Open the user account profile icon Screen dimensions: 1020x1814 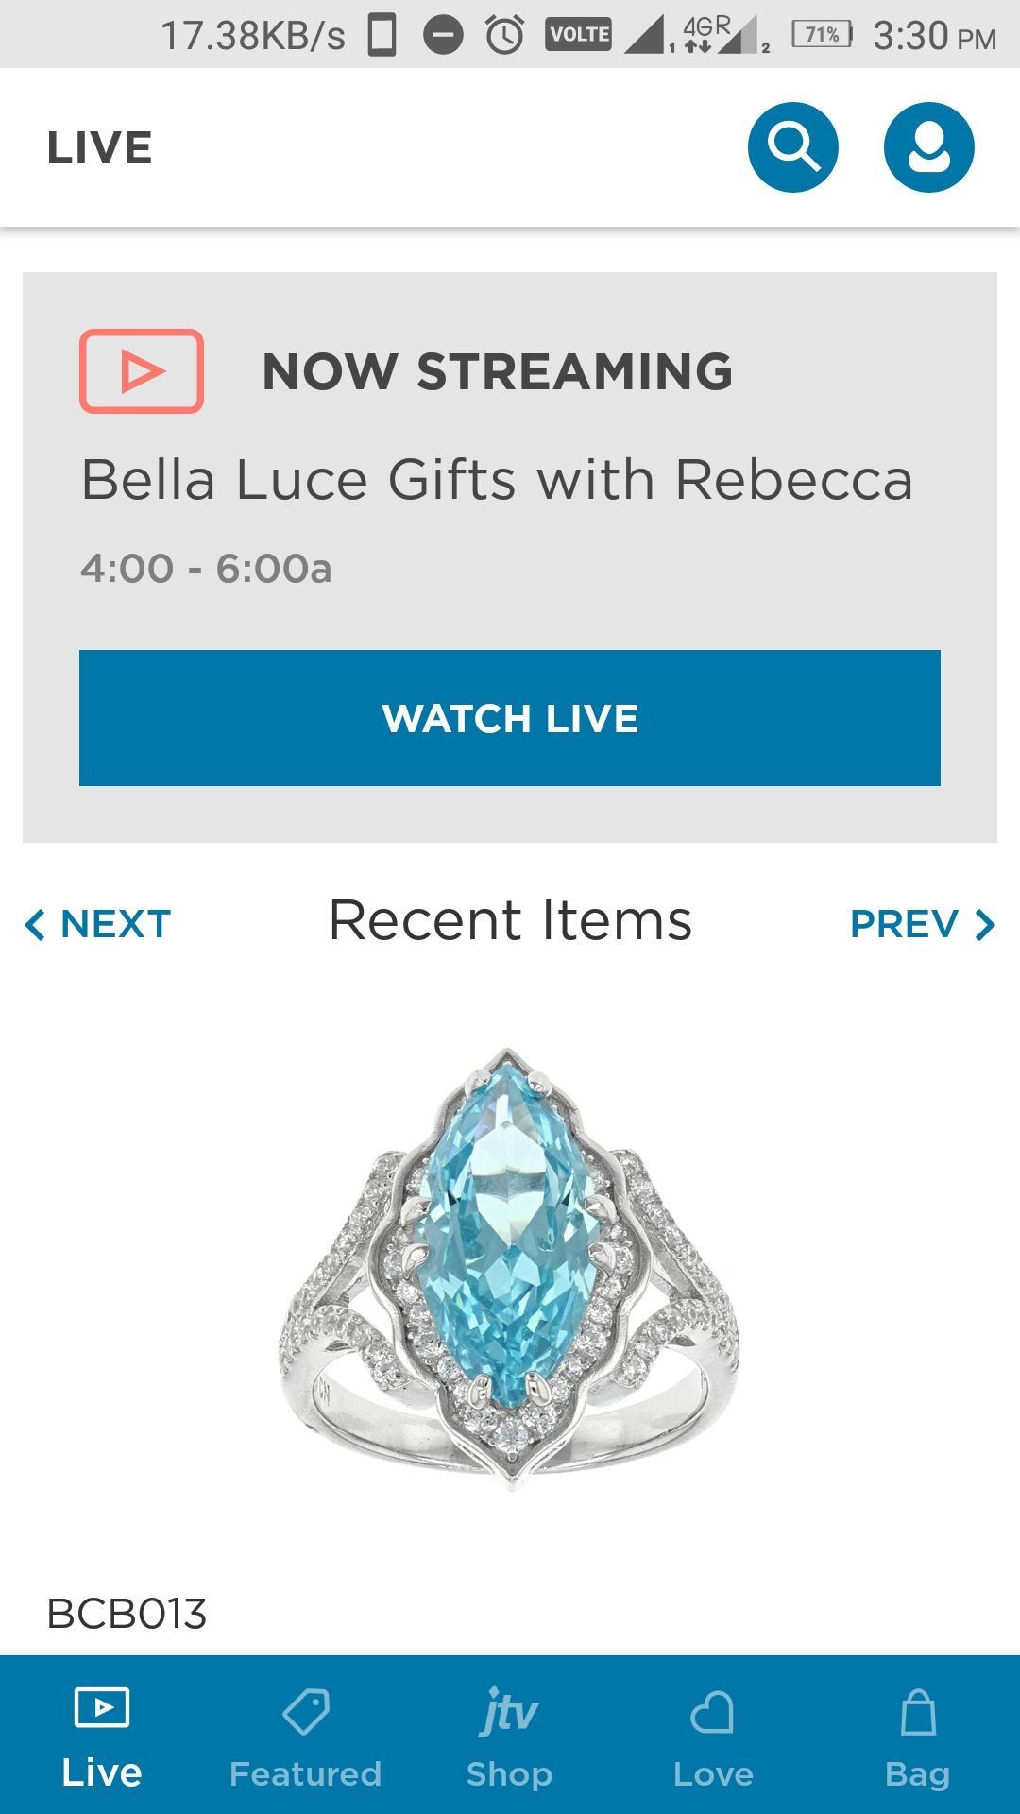[928, 147]
